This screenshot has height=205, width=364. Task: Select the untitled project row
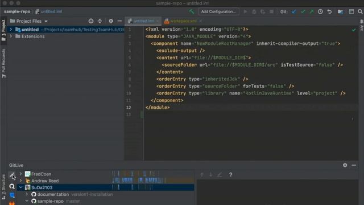tap(66, 30)
